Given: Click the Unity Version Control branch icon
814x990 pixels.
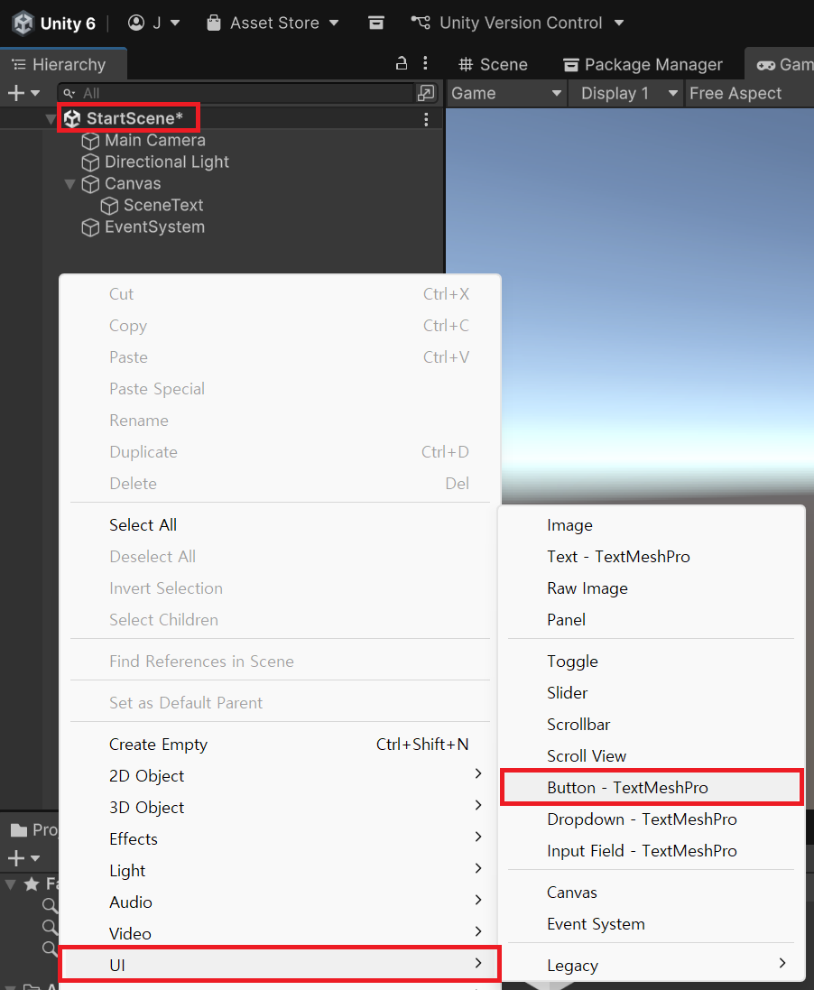Looking at the screenshot, I should [421, 23].
